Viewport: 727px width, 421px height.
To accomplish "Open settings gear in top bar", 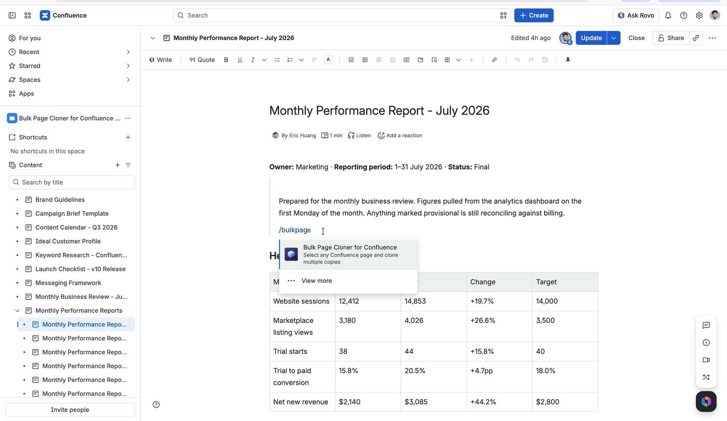I will tap(699, 16).
